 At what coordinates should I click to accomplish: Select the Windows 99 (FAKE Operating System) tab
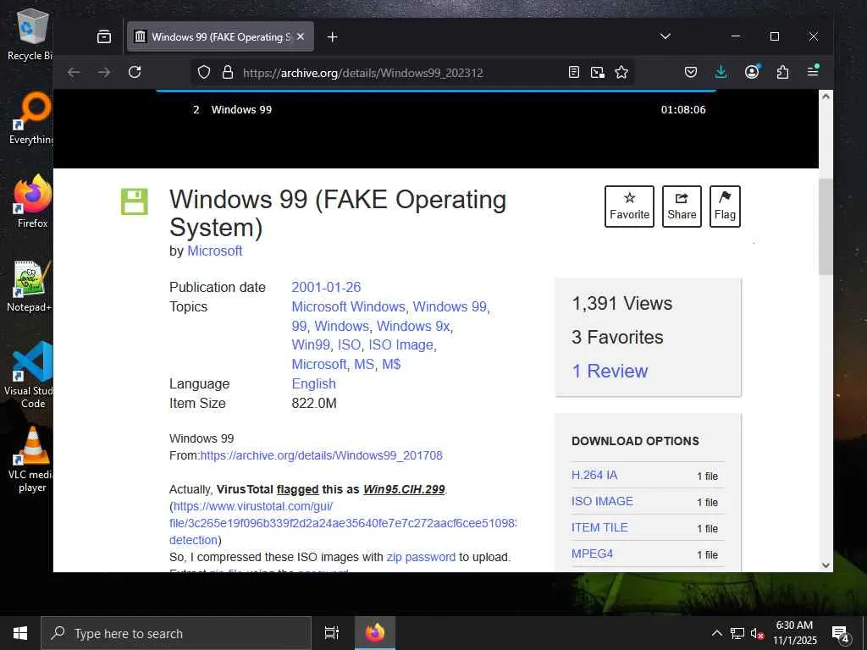pyautogui.click(x=221, y=37)
